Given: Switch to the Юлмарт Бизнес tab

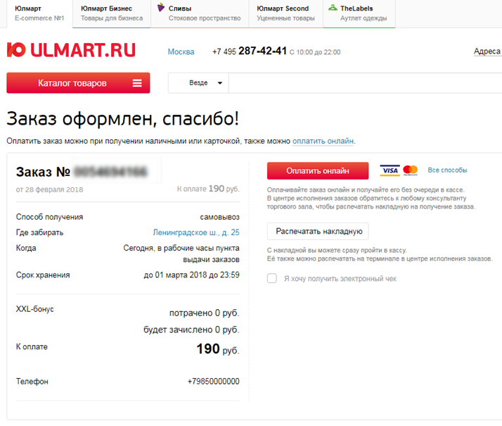Looking at the screenshot, I should click(111, 13).
